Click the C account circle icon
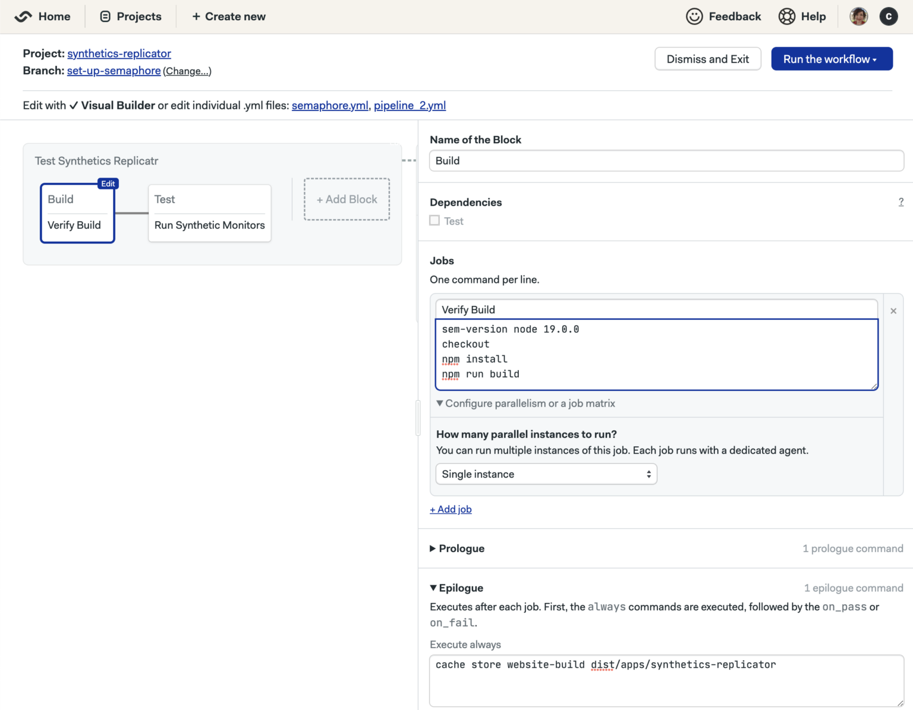The image size is (913, 710). (x=889, y=16)
